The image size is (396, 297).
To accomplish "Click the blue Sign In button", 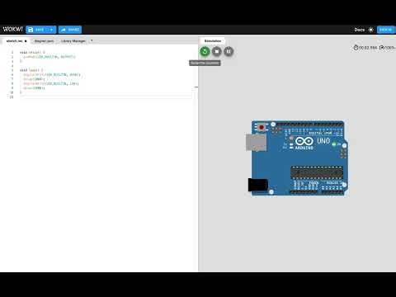I will (x=386, y=30).
